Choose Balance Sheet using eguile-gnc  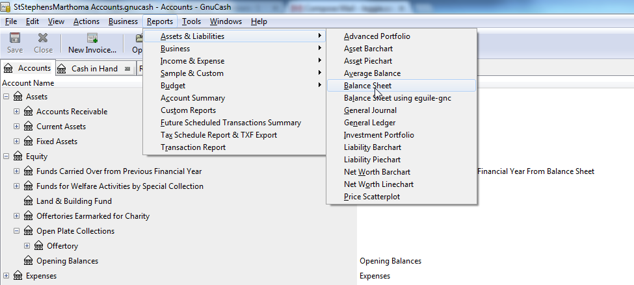coord(401,98)
